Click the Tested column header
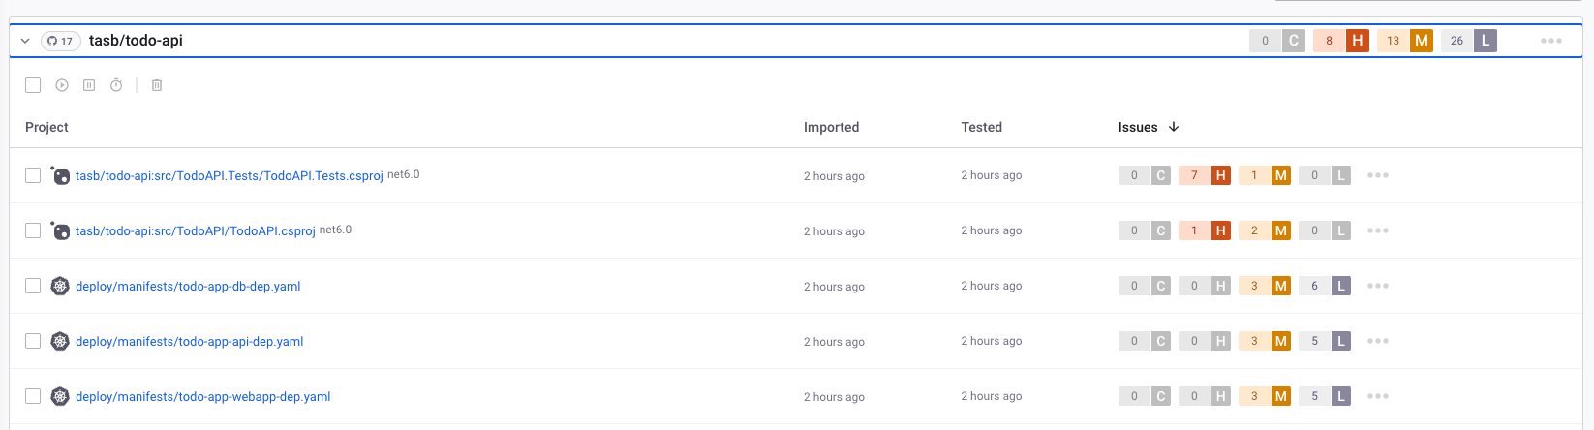Screen dimensions: 1594x430 pos(981,127)
